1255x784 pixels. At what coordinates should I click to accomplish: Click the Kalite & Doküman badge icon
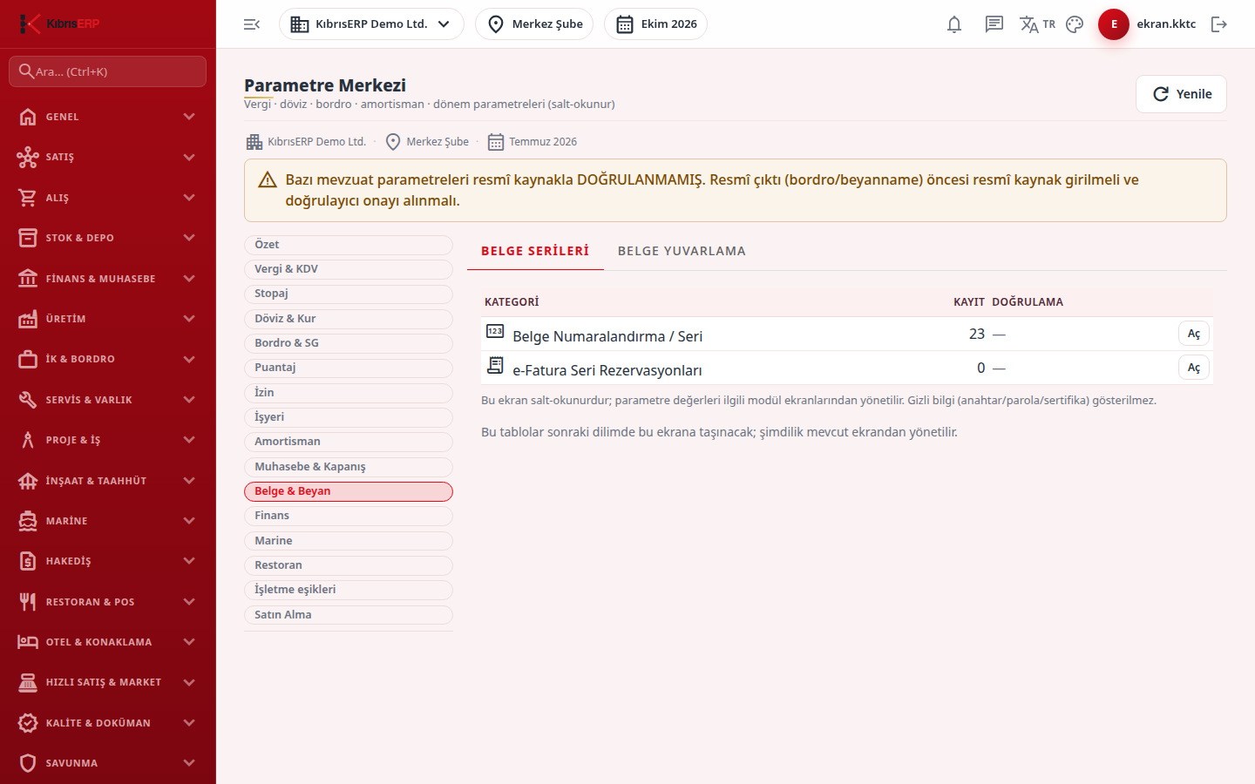(x=28, y=723)
